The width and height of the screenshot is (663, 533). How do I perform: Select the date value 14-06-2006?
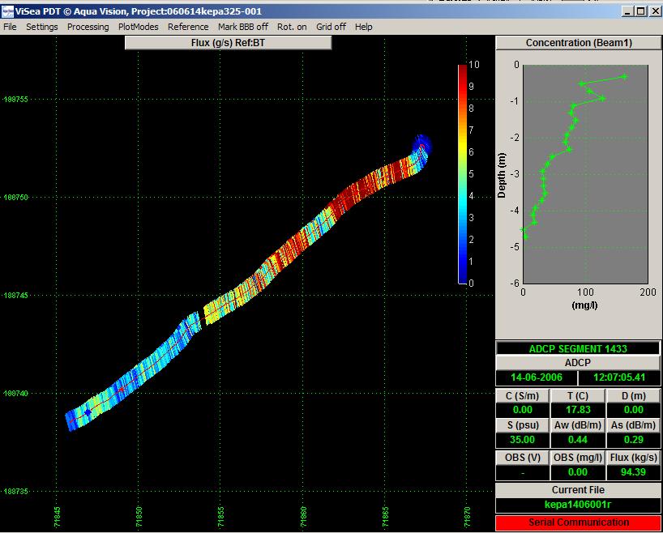tap(536, 377)
